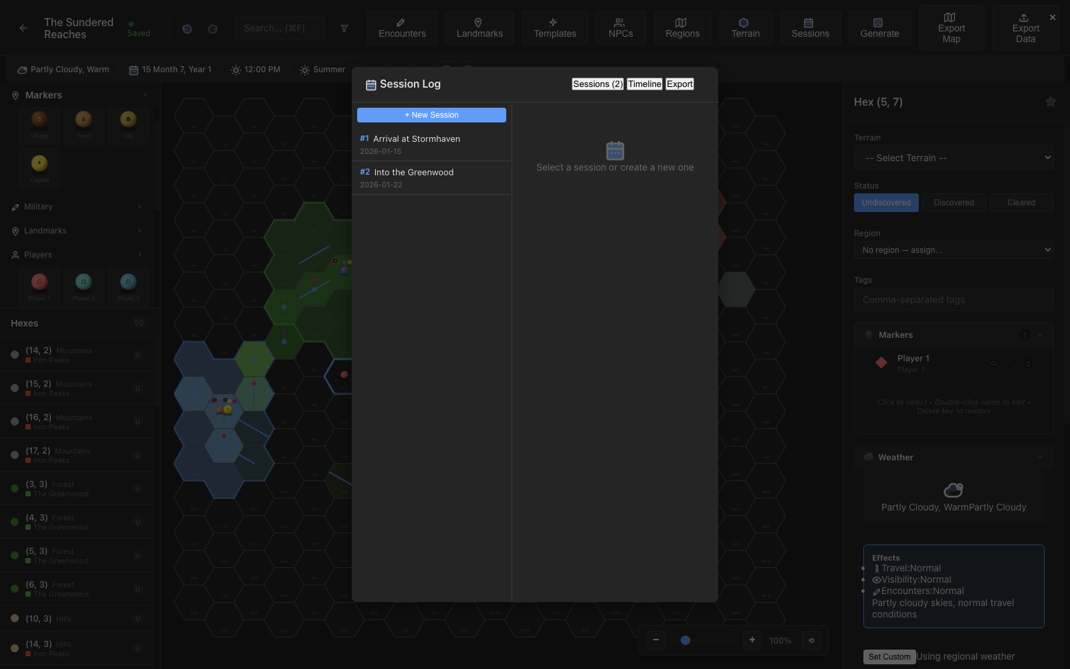Viewport: 1070px width, 669px height.
Task: Open the Generate tool
Action: pos(879,28)
